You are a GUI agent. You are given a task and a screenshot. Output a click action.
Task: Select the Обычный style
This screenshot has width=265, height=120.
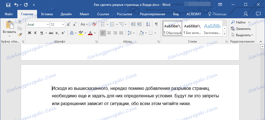click(172, 28)
